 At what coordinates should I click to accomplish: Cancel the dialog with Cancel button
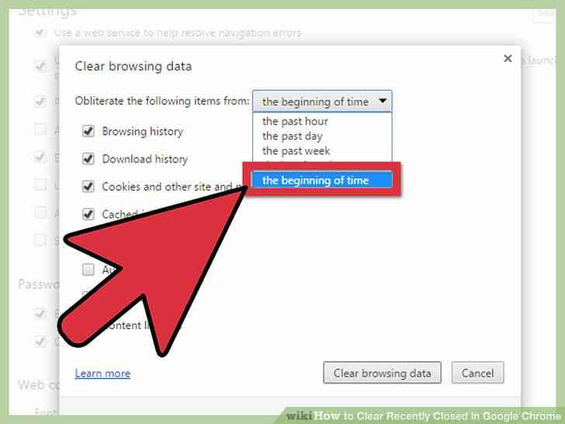tap(477, 373)
